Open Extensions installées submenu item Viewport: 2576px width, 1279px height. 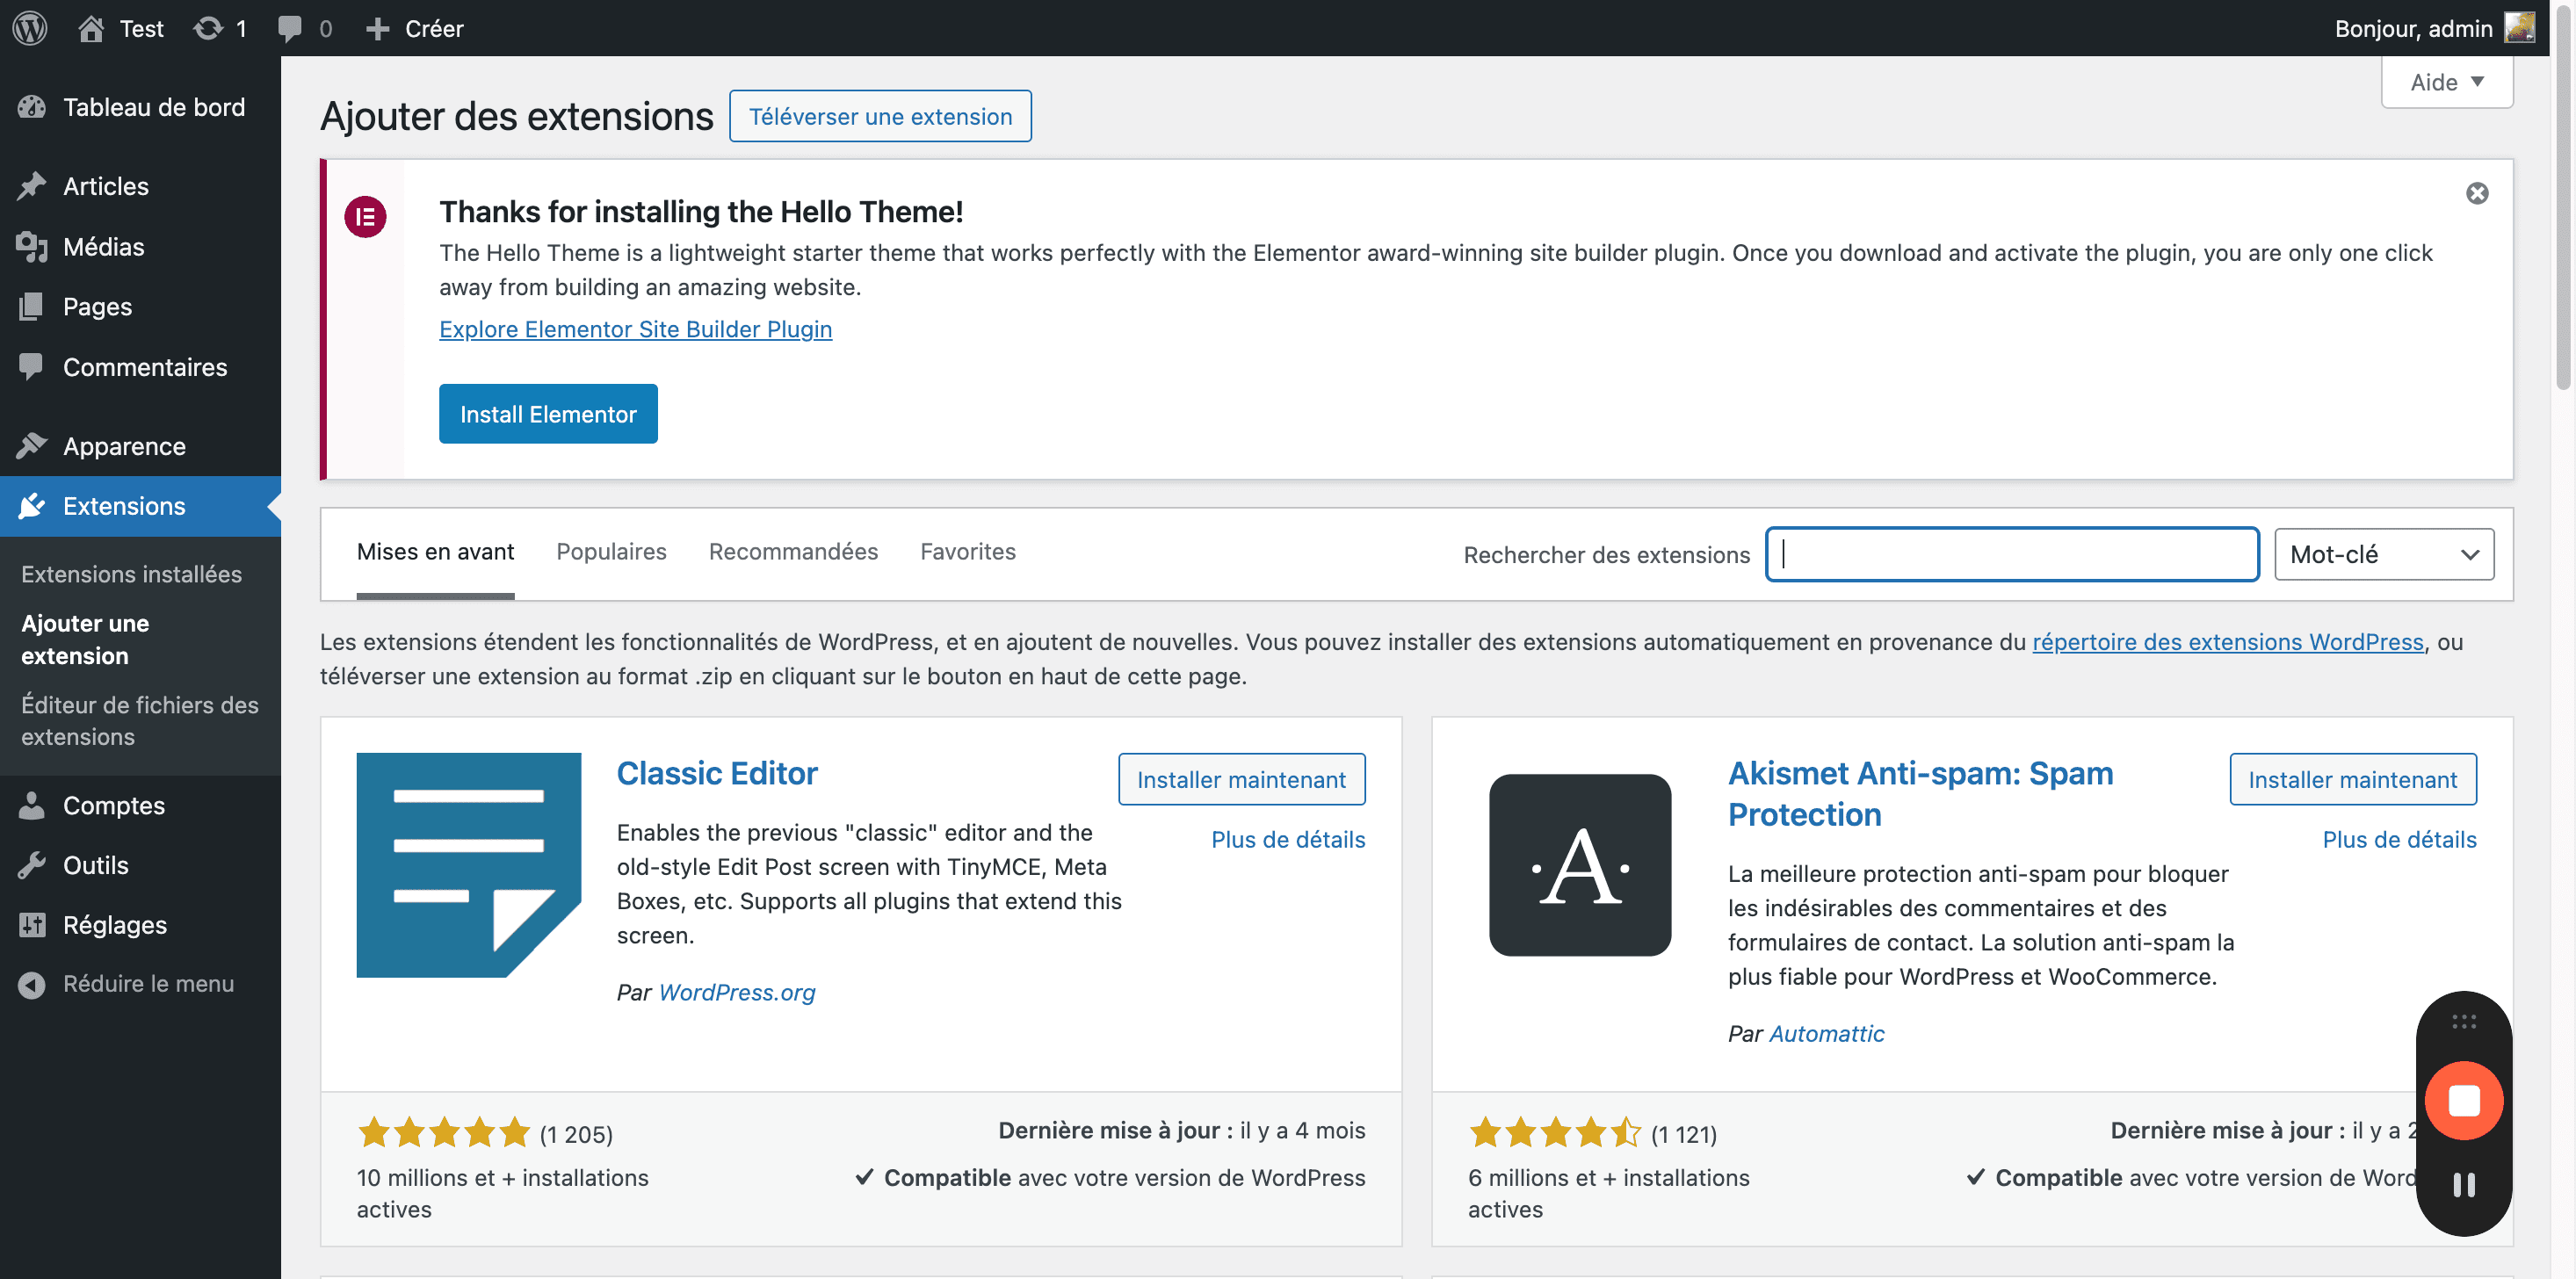[131, 574]
